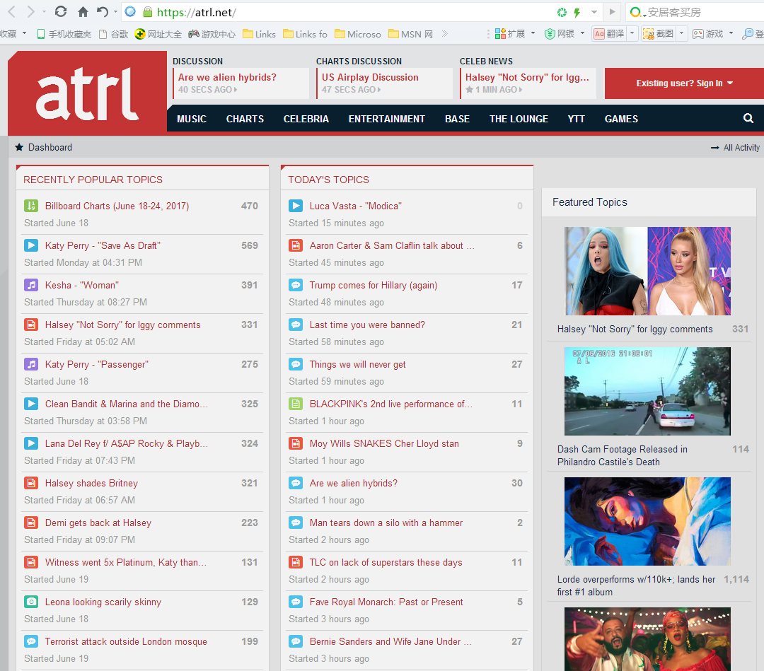The height and width of the screenshot is (671, 764).
Task: Click the atrl logo
Action: tap(87, 93)
